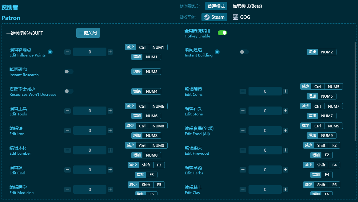This screenshot has height=202, width=358.
Task: Increase Edit Stone with plus icon
Action: 285,111
